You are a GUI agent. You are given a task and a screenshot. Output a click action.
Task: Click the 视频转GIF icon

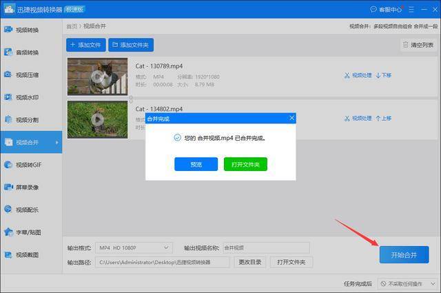(x=8, y=164)
